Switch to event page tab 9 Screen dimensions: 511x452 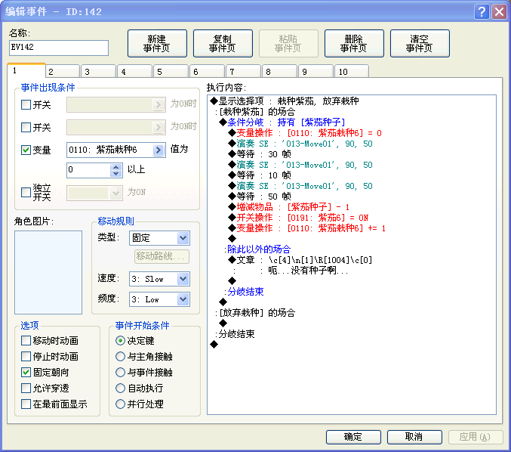coord(316,72)
